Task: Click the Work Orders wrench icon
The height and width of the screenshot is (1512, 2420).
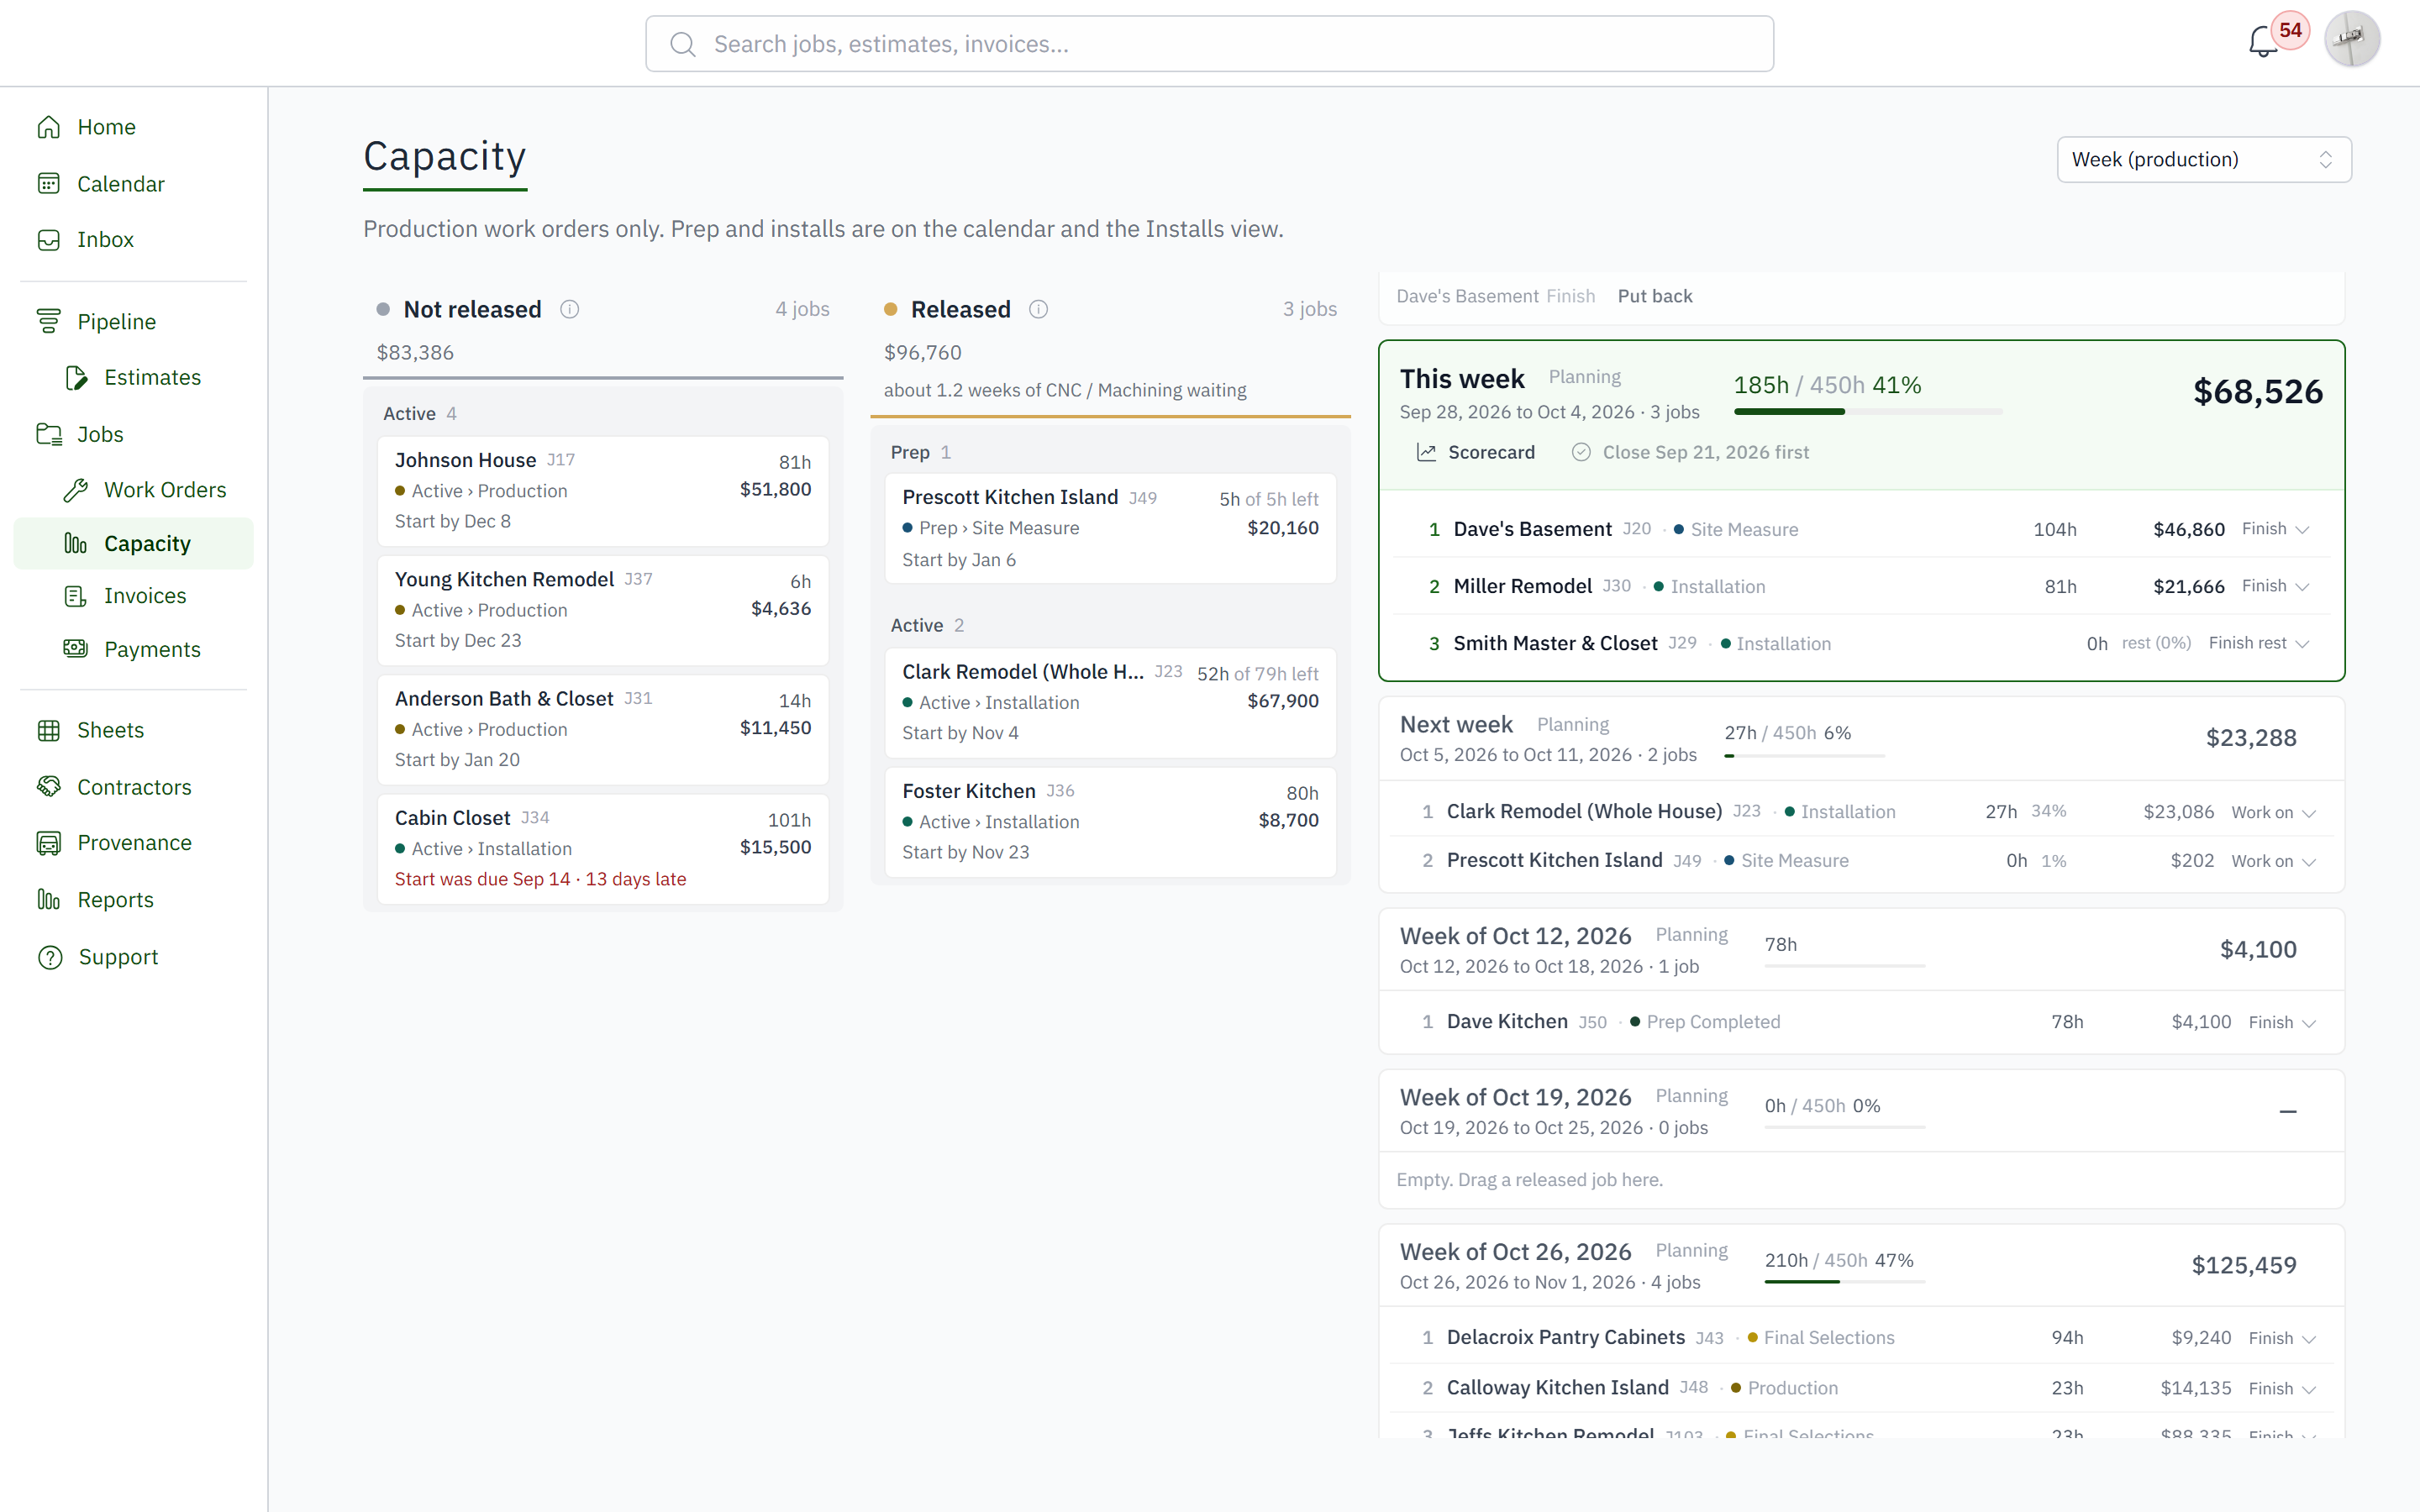Action: click(76, 490)
